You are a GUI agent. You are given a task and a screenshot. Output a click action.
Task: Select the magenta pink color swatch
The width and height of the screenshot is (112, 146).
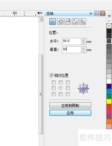(x=109, y=111)
